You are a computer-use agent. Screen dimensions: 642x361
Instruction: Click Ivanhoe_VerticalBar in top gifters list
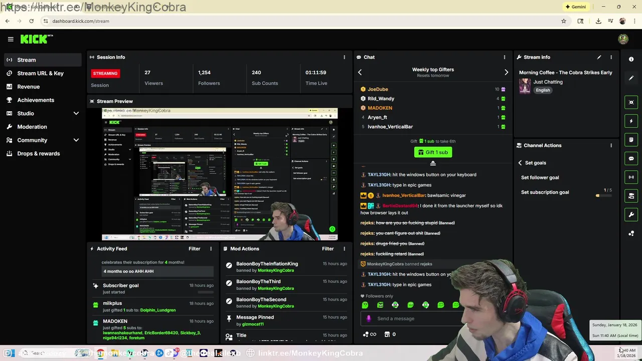click(x=390, y=127)
